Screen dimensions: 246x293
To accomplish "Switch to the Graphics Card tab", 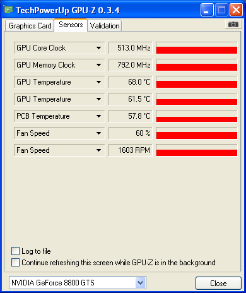I will [30, 26].
